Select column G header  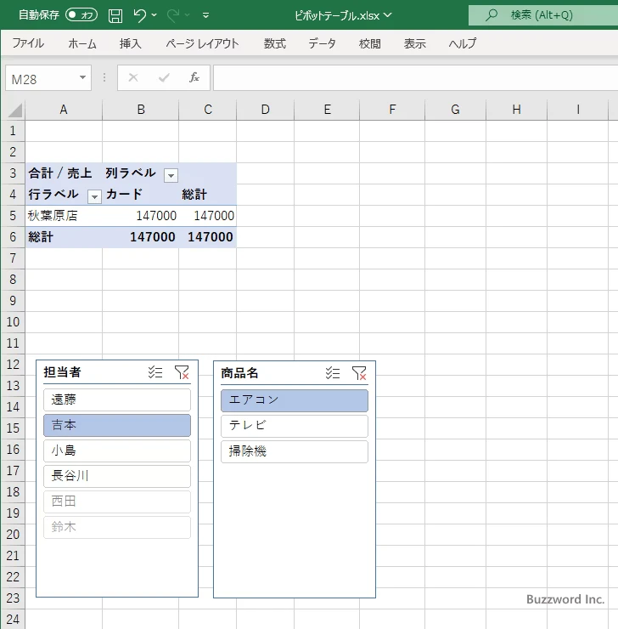point(455,110)
